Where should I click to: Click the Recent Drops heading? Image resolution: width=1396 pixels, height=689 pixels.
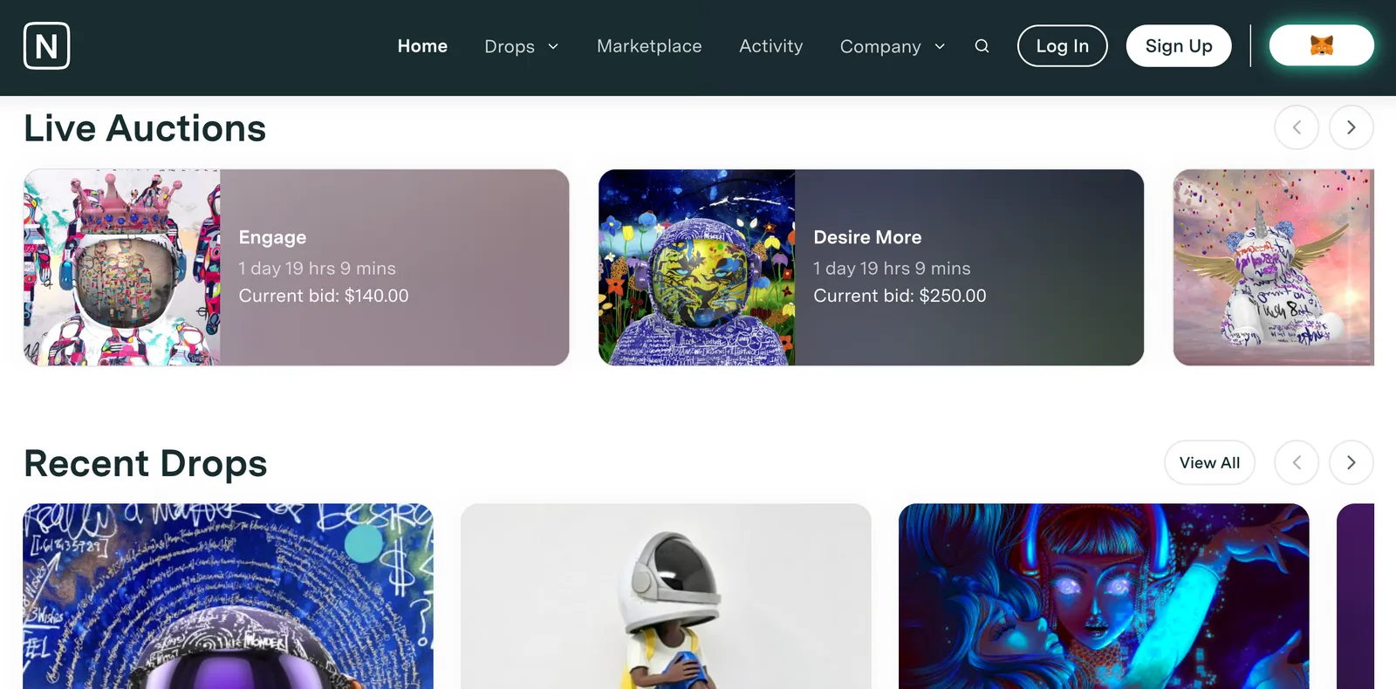pos(146,463)
